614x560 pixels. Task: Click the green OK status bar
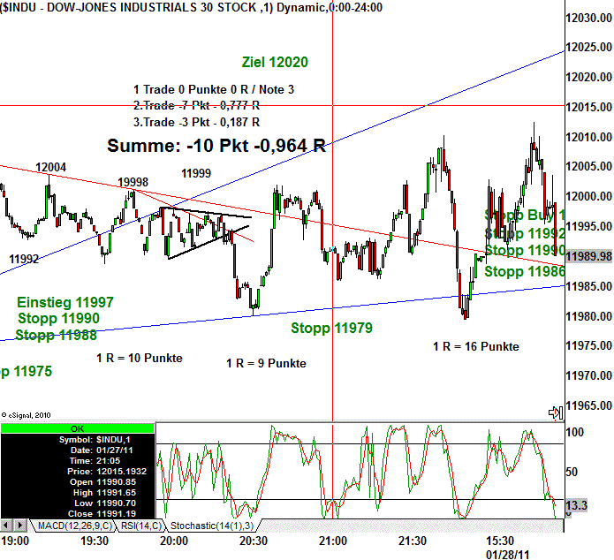pos(77,428)
